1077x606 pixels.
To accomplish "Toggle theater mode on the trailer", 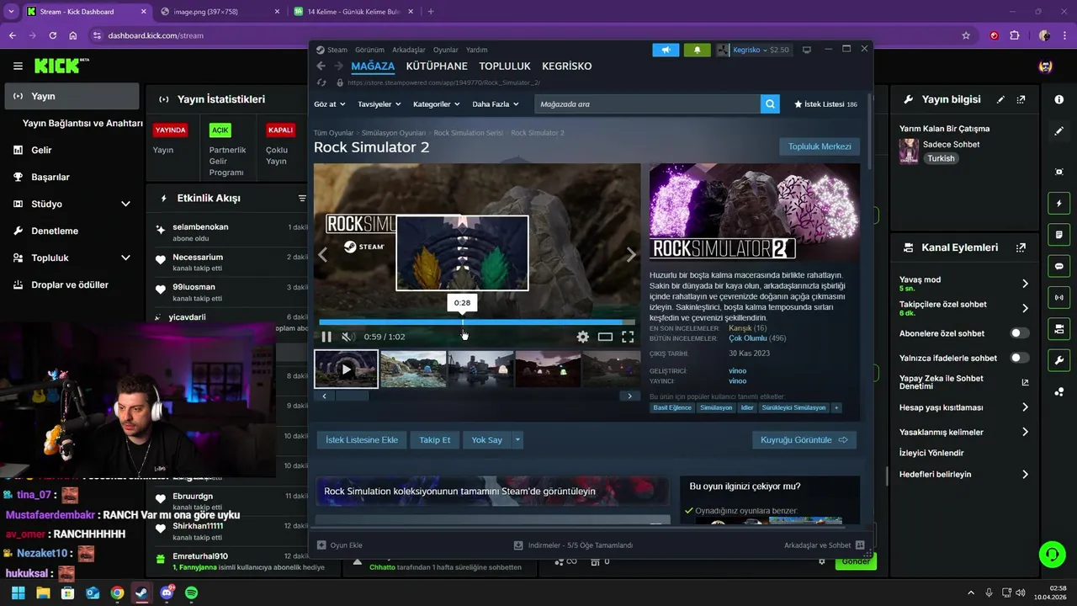I will [605, 337].
